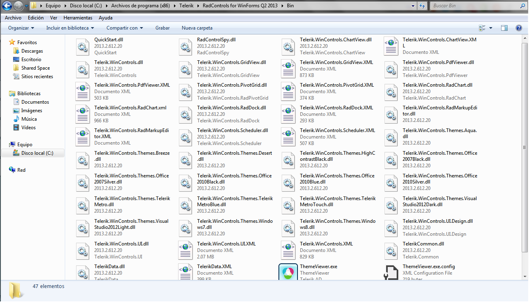Select Shared Space in the navigation pane
Screen dimensions: 529x303
click(36, 68)
